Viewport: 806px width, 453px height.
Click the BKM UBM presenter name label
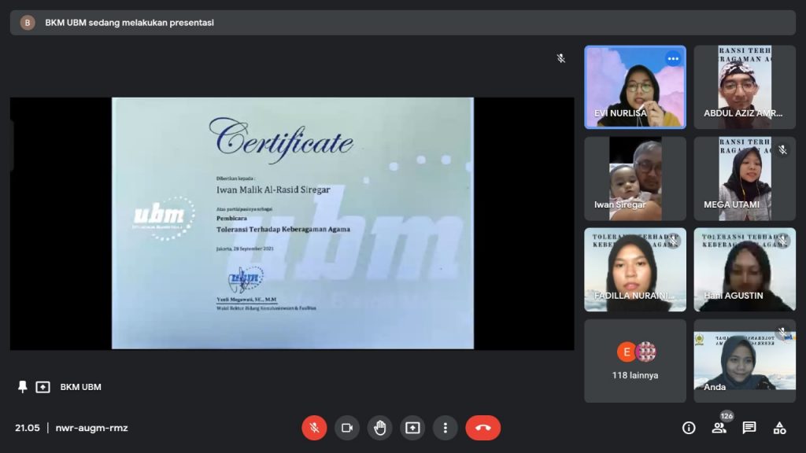(x=81, y=387)
